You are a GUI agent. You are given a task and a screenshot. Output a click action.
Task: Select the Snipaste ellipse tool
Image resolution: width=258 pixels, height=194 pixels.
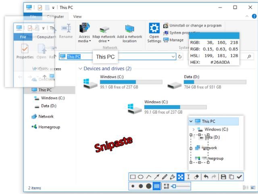click(x=141, y=177)
